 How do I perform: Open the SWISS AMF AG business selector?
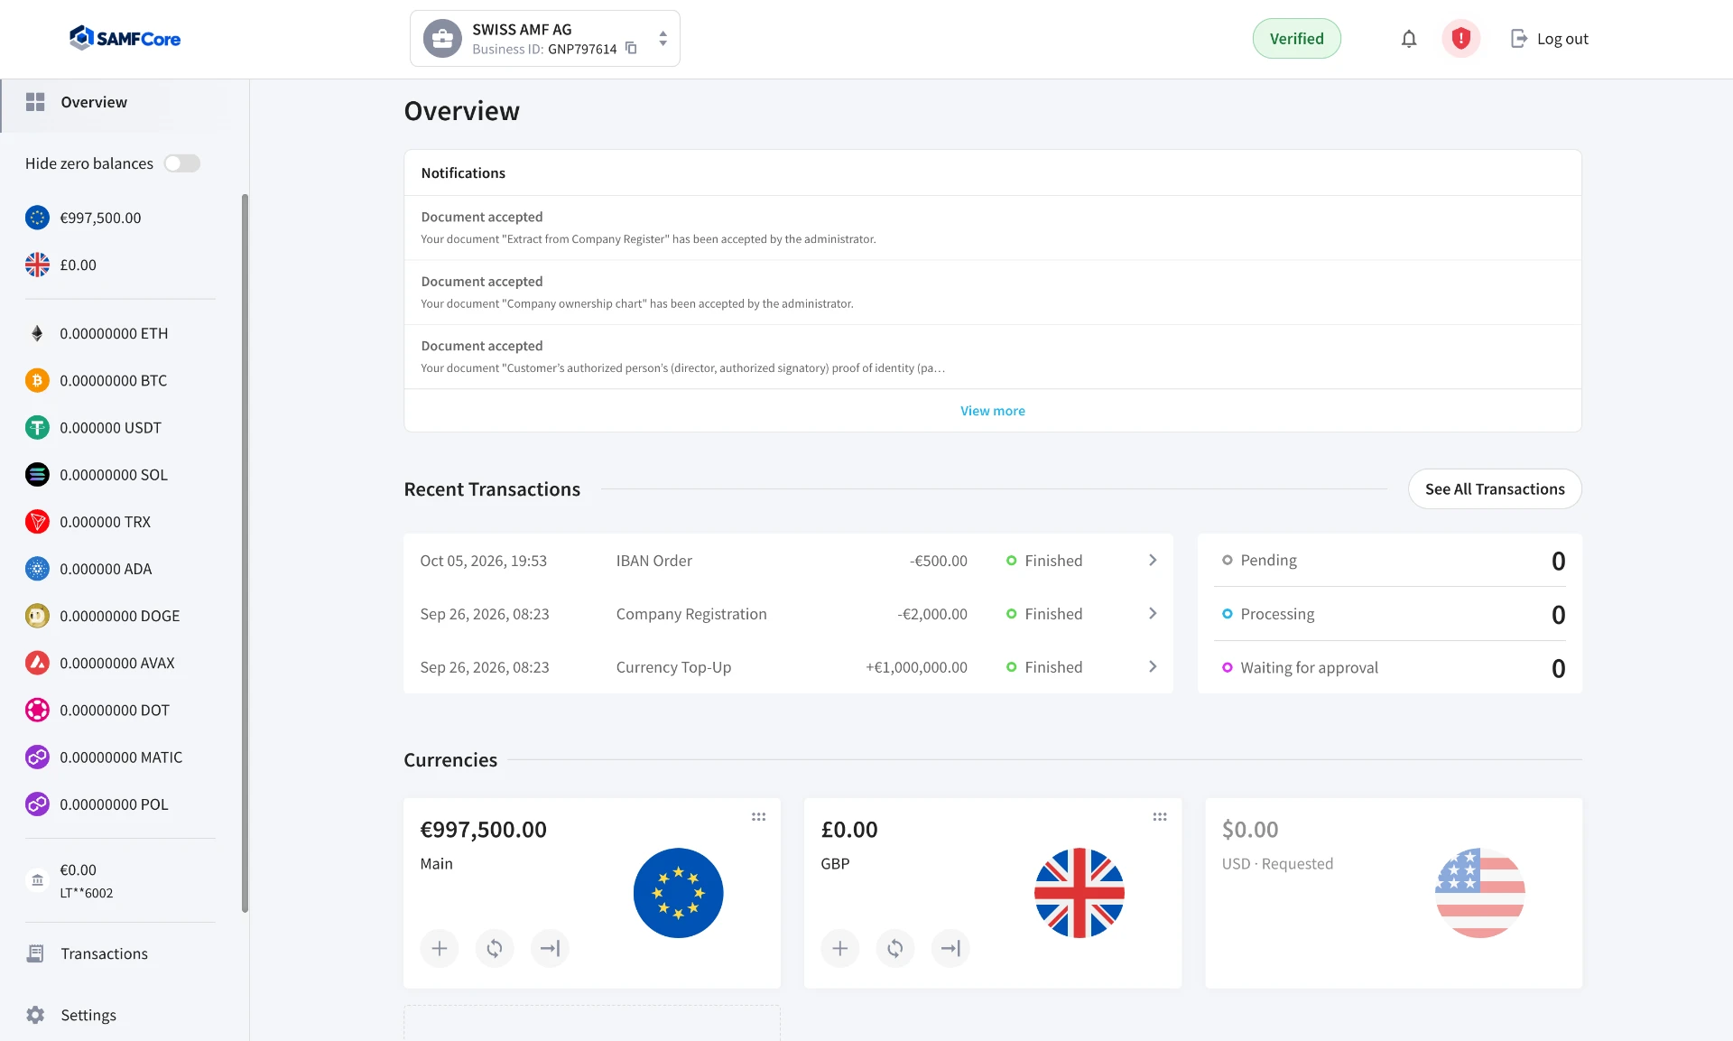pyautogui.click(x=545, y=39)
